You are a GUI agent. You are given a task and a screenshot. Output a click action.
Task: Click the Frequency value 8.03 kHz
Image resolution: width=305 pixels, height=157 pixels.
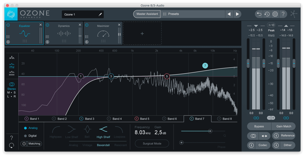tap(142, 133)
